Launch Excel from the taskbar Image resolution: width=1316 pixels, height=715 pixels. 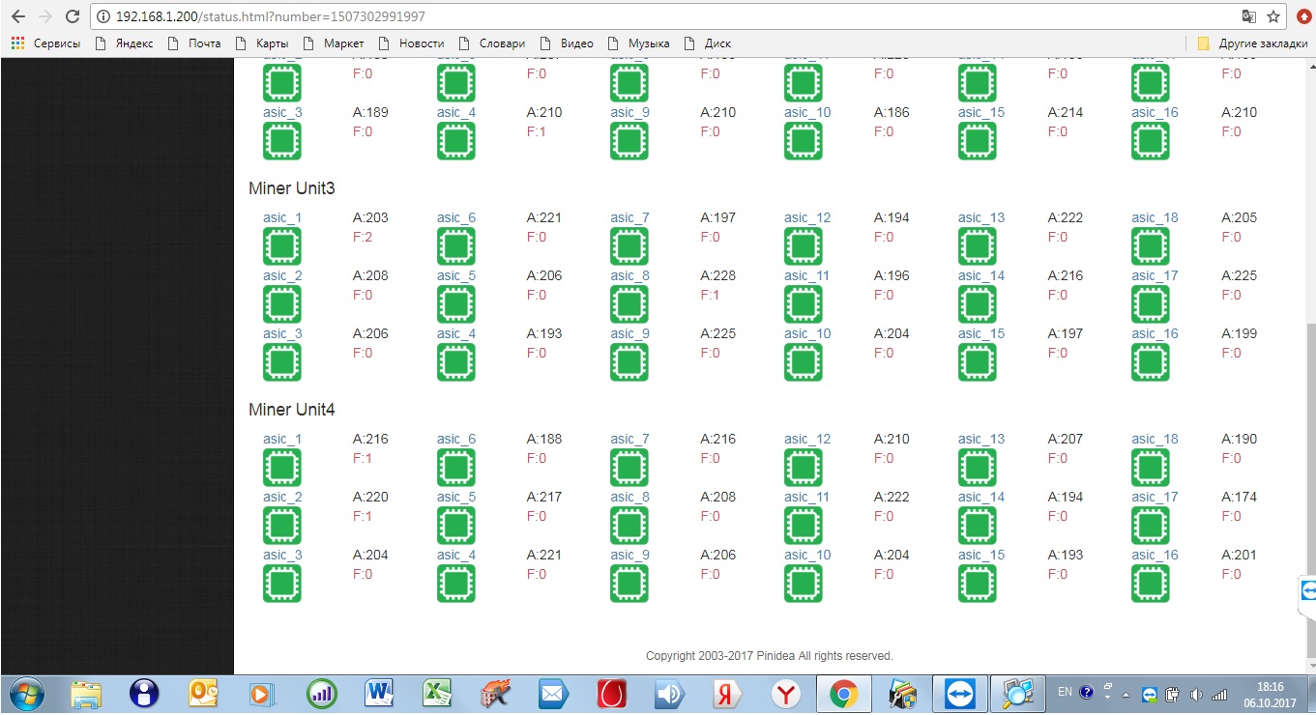[x=438, y=693]
